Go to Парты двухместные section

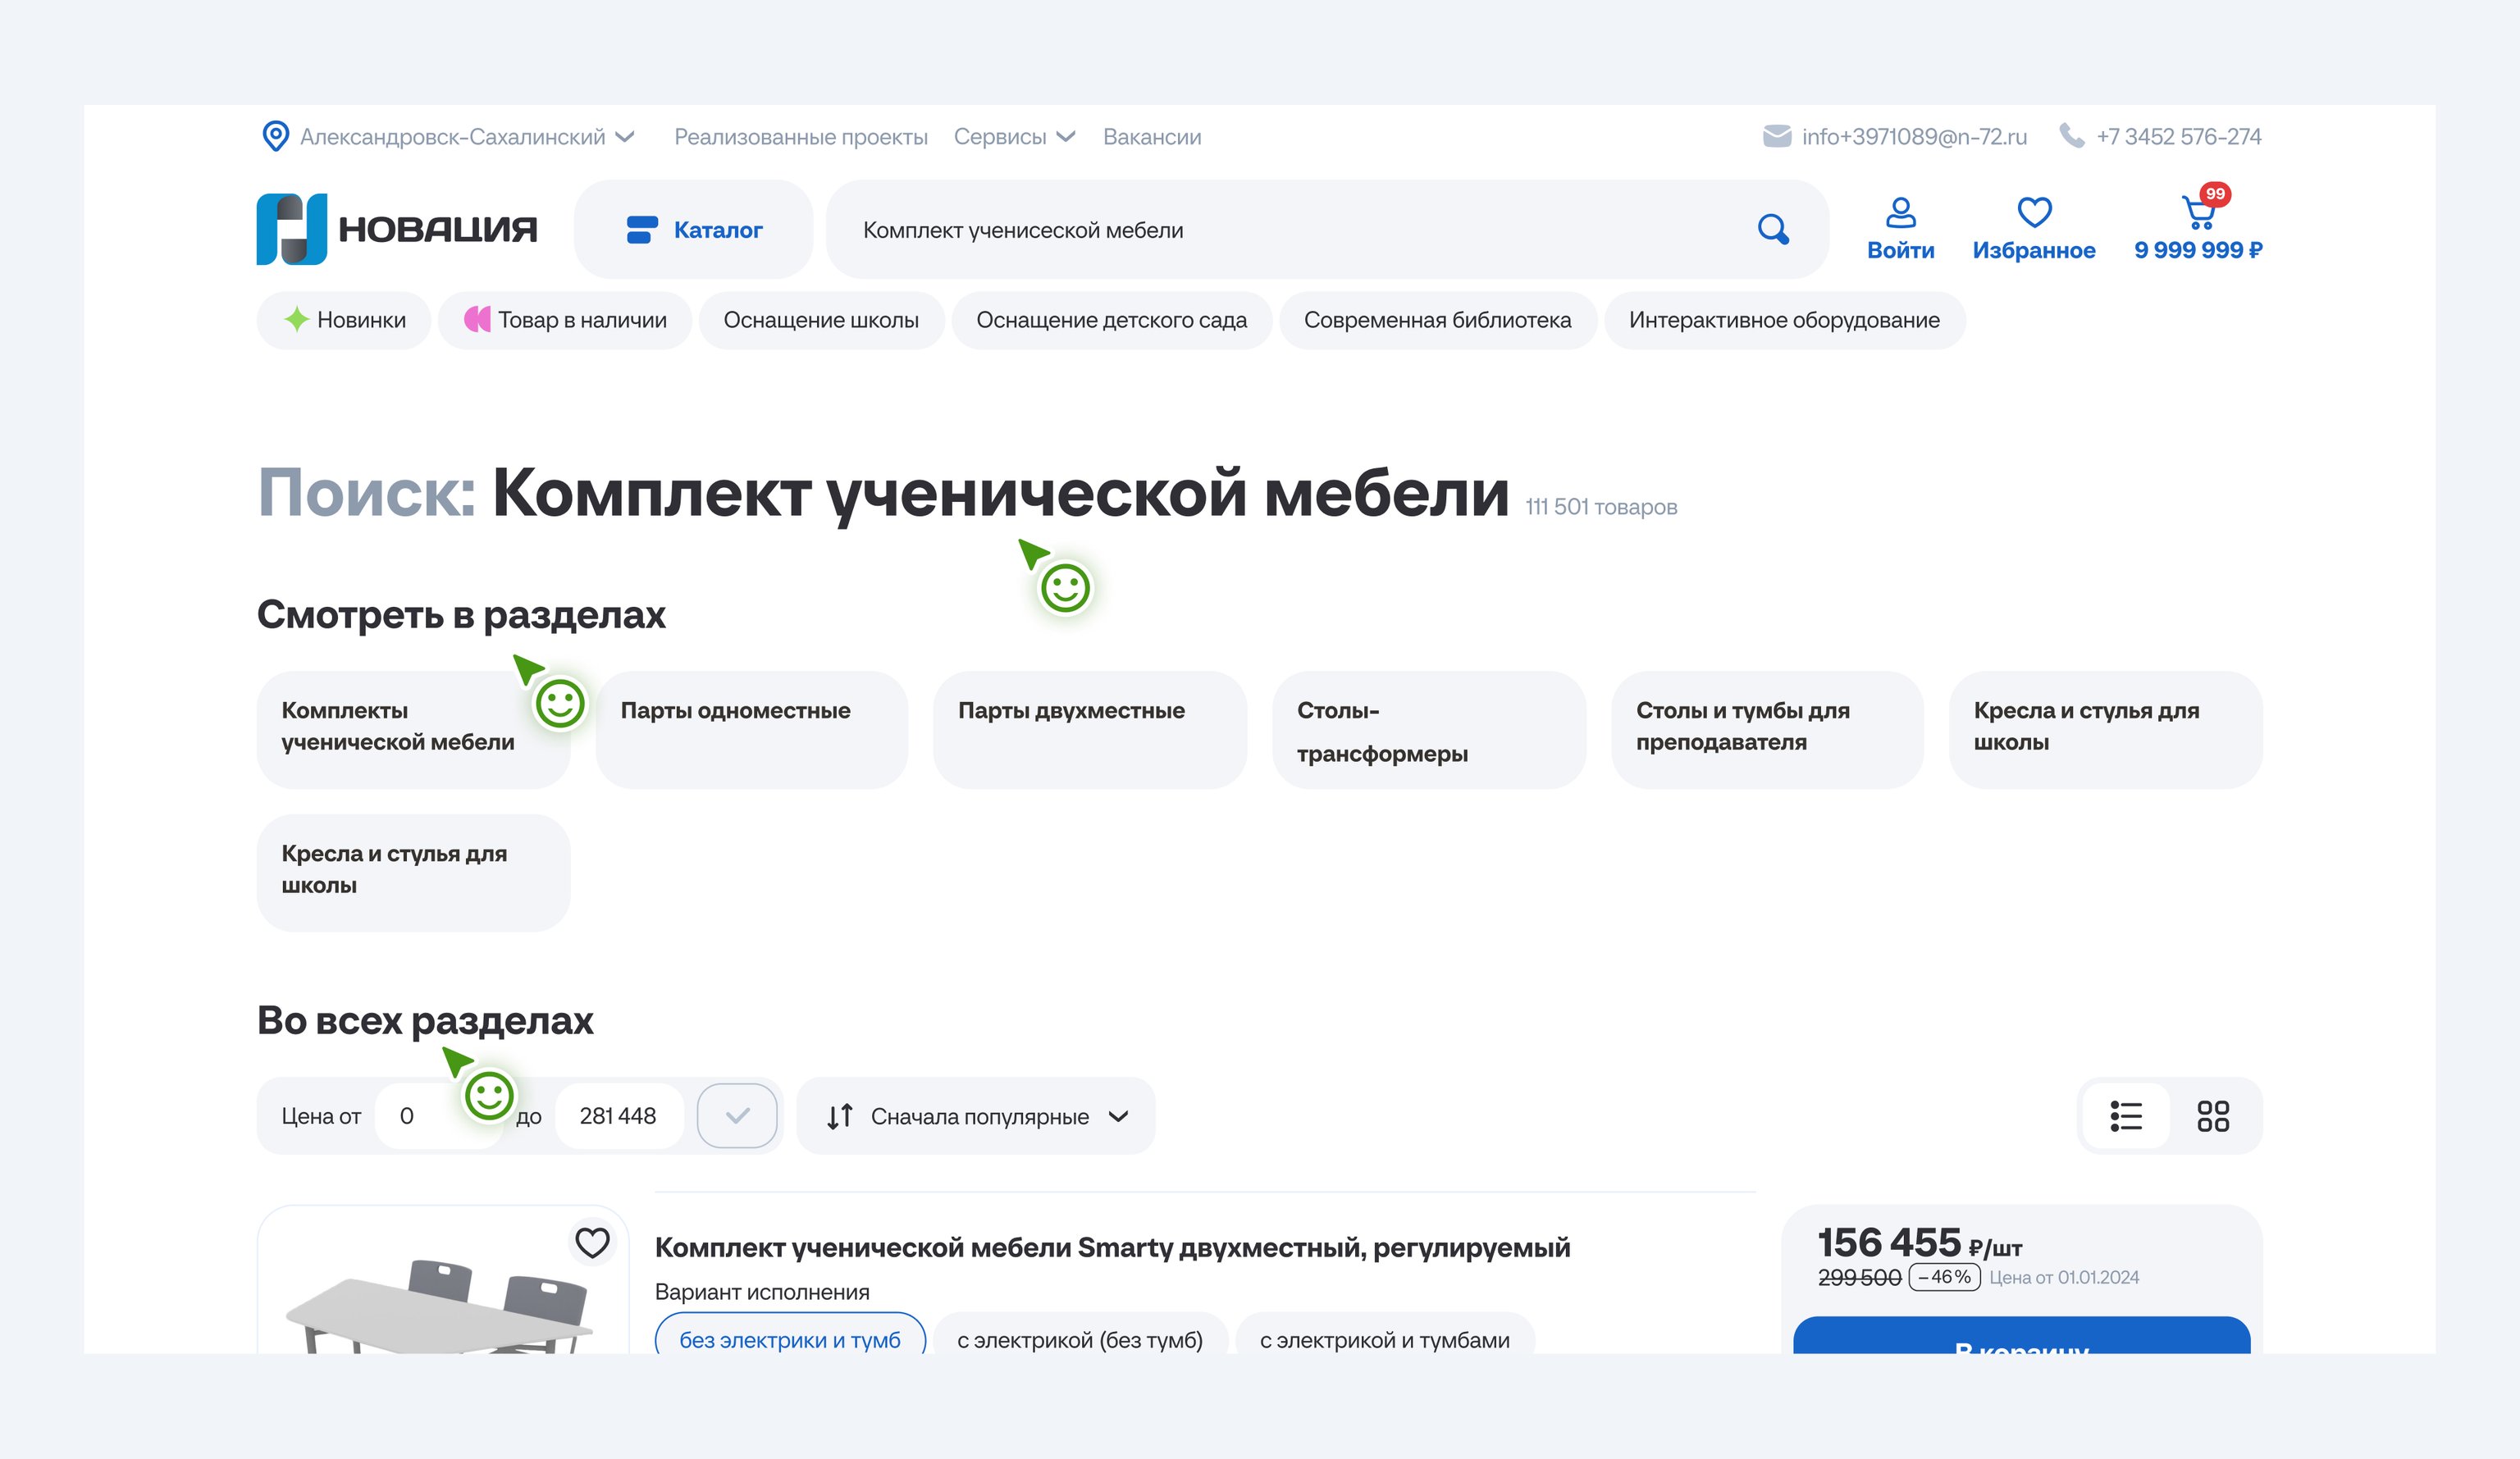pyautogui.click(x=1089, y=729)
